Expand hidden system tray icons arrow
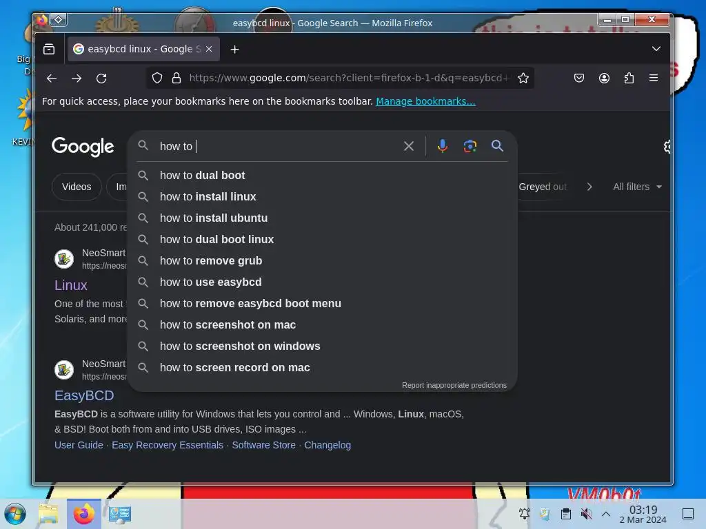The image size is (706, 529). (x=606, y=514)
